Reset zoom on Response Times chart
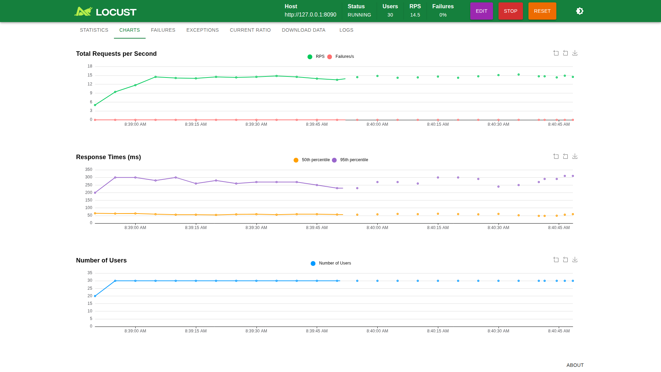This screenshot has width=661, height=372. point(565,156)
